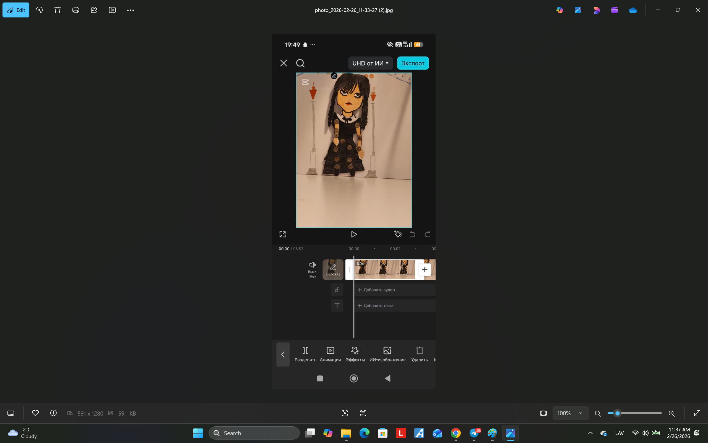Click the Edit image button
Viewport: 708px width, 443px height.
pyautogui.click(x=16, y=10)
